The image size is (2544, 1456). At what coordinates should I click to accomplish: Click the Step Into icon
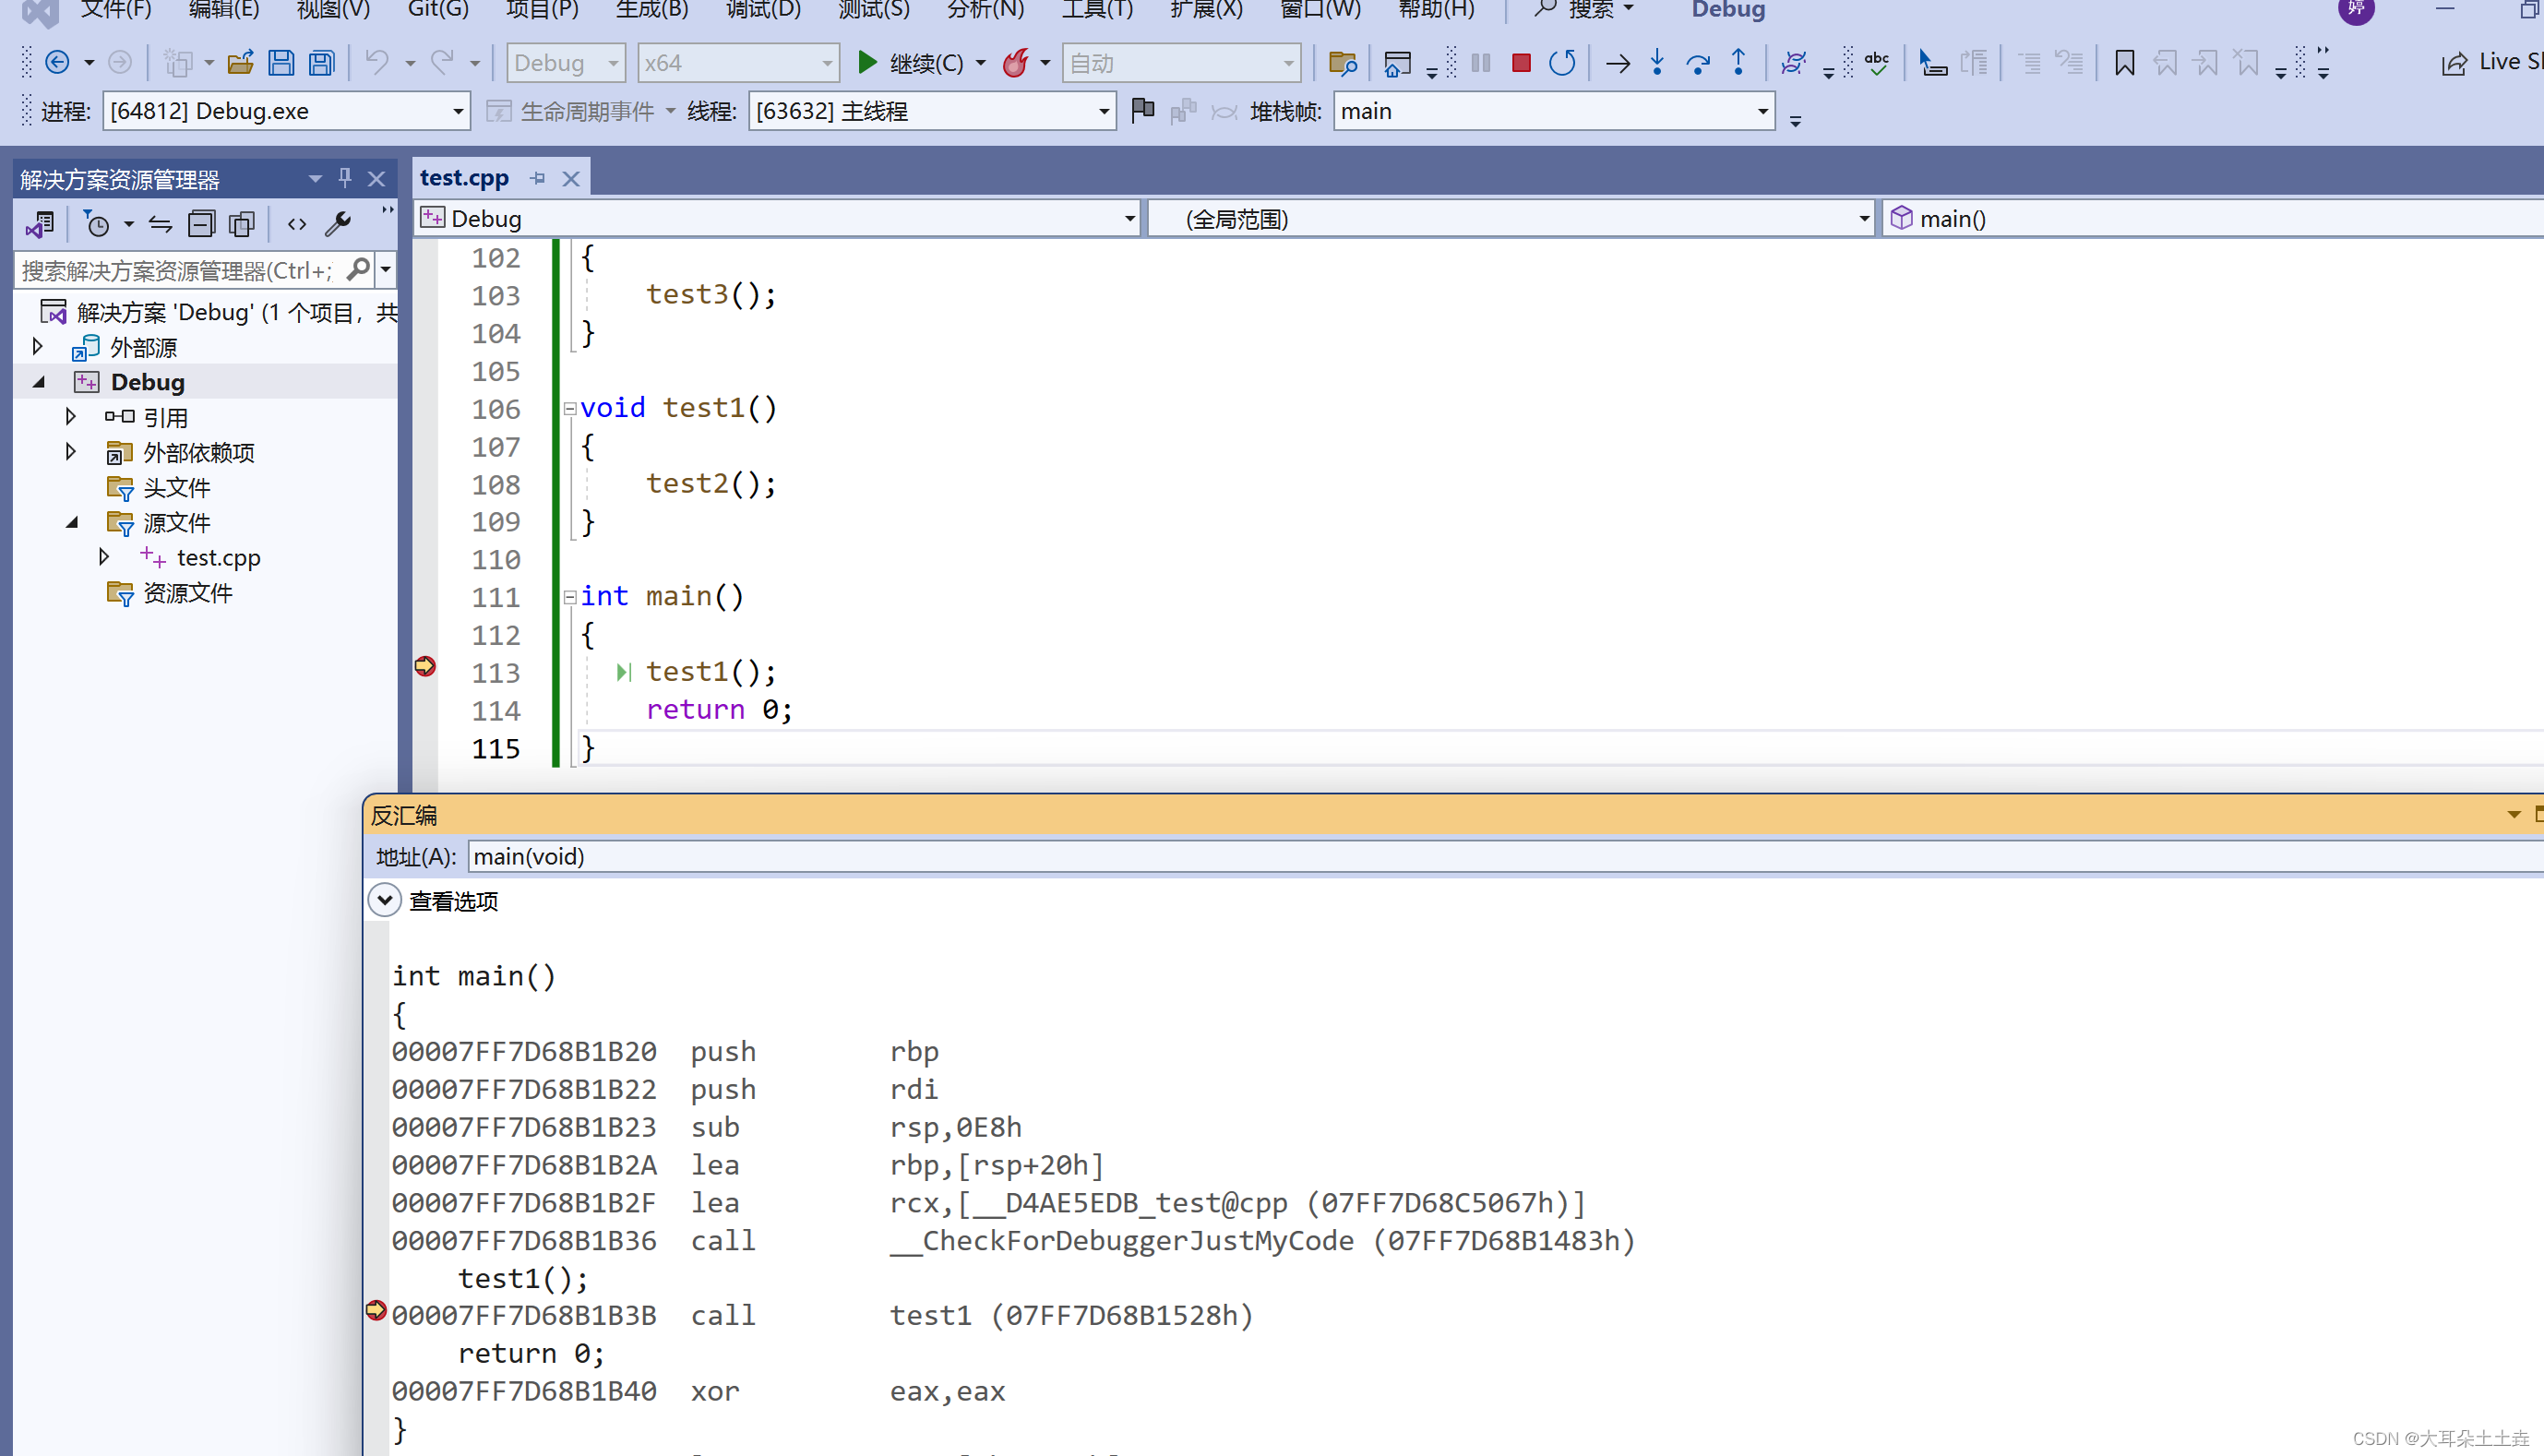[1657, 63]
